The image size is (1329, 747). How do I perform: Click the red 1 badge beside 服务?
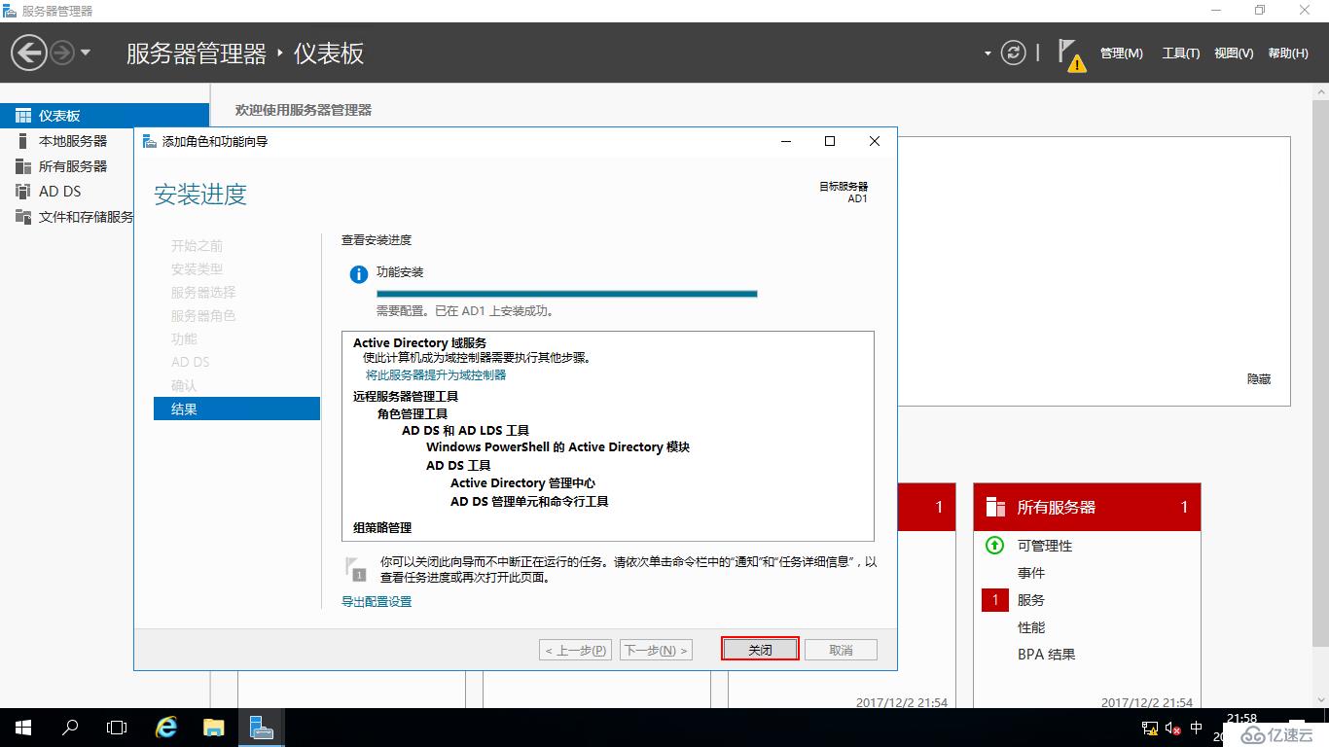pyautogui.click(x=994, y=600)
